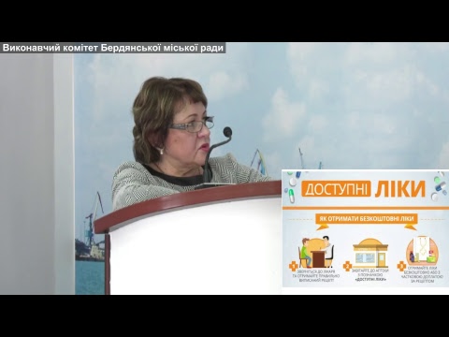Click the medicines and prescription illustration icon
This screenshot has height=337, width=449.
423,251
